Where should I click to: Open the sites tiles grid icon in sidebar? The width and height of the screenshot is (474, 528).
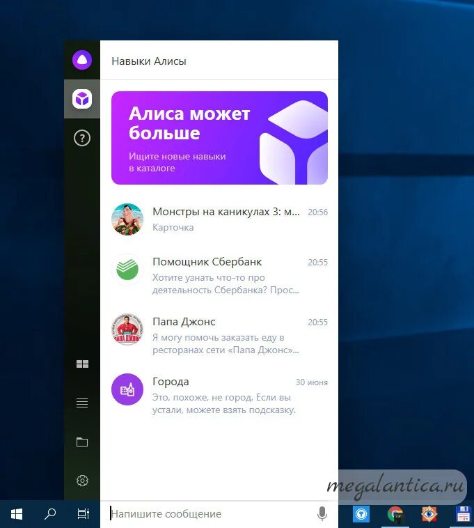(82, 364)
